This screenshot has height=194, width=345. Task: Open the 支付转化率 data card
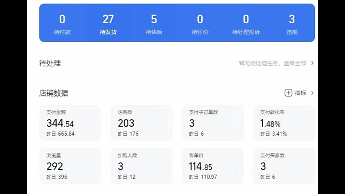pos(284,123)
